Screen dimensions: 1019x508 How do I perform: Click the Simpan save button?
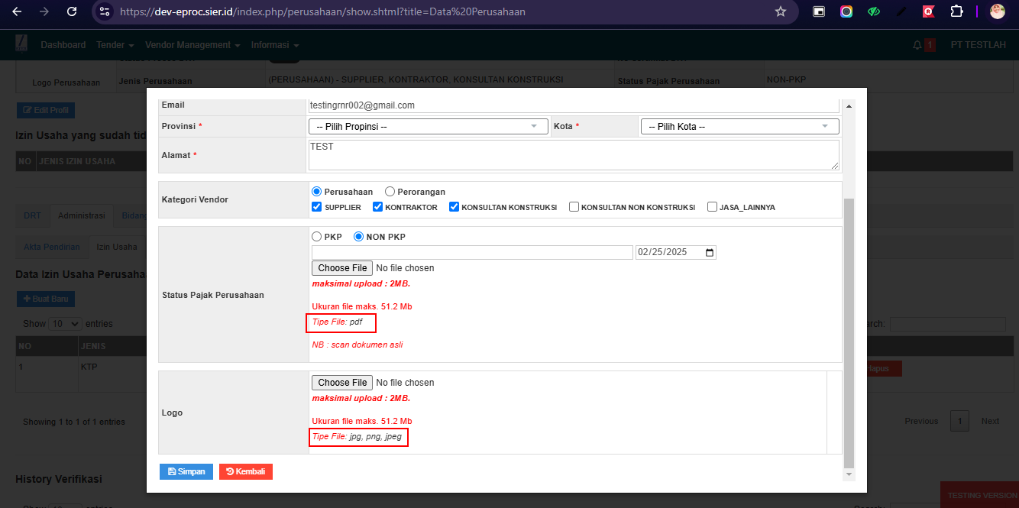[x=186, y=471]
